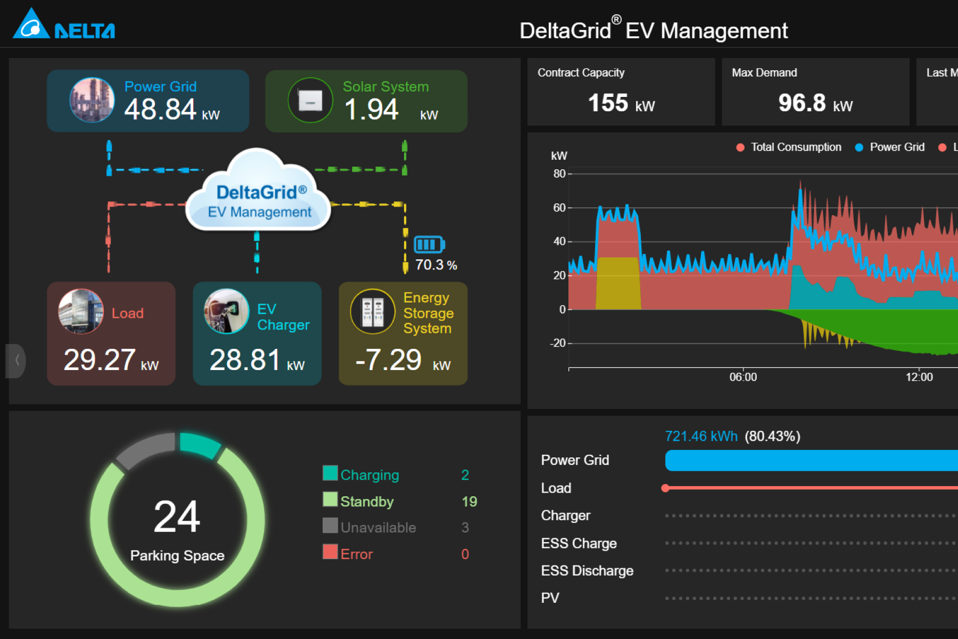Click the Error red color swatch
The height and width of the screenshot is (639, 958).
pyautogui.click(x=330, y=552)
